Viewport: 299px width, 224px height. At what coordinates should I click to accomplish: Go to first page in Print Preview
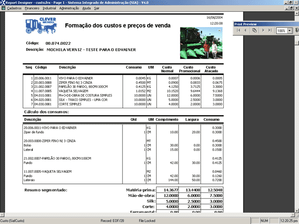coord(239,30)
